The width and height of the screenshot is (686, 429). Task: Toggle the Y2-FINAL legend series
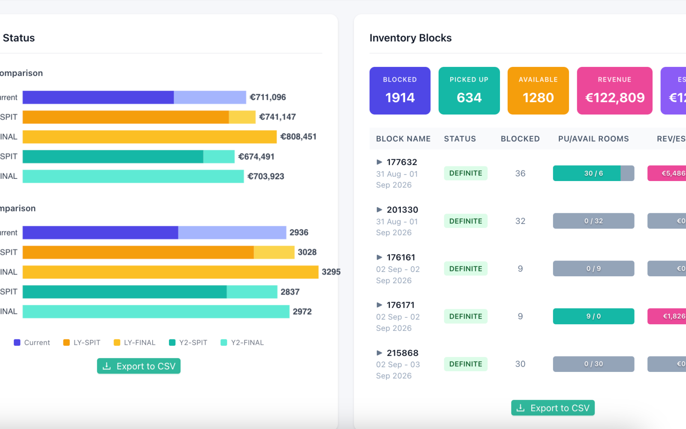coord(242,342)
